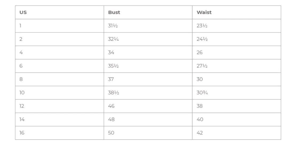289x145 pixels.
Task: Click the bust value 34
Action: [111, 53]
